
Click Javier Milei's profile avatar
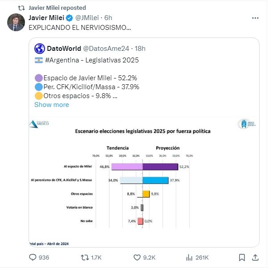tap(16, 22)
